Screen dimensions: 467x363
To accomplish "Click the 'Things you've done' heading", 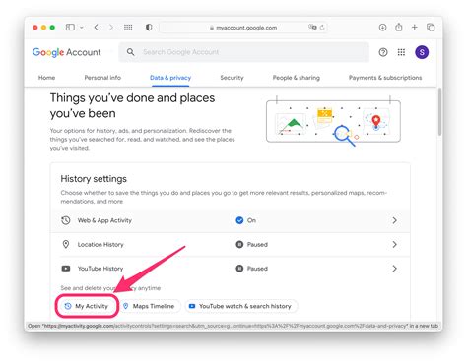I will [132, 105].
